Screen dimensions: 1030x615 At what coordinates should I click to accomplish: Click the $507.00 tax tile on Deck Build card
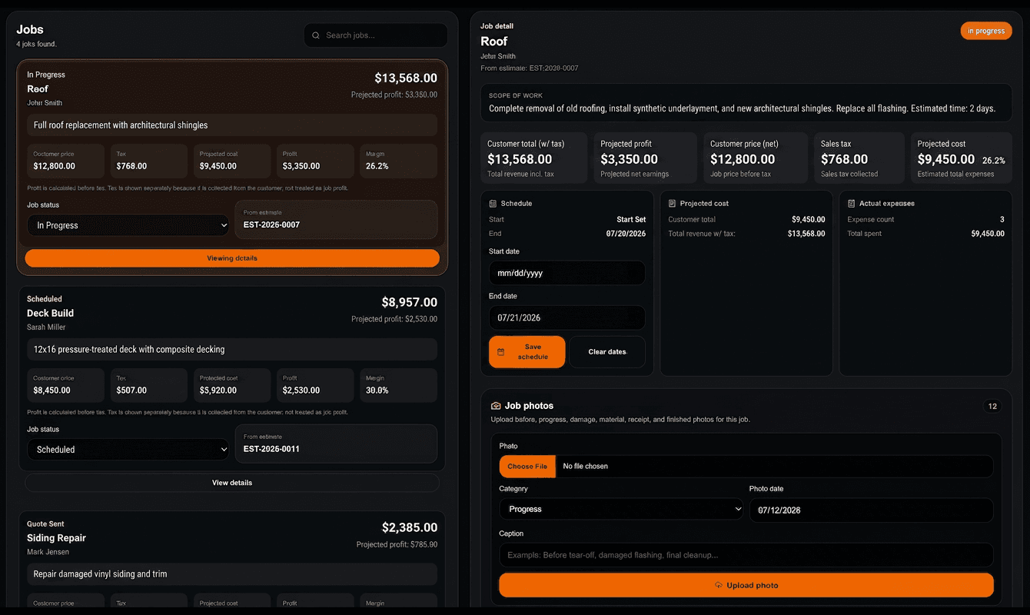[149, 385]
